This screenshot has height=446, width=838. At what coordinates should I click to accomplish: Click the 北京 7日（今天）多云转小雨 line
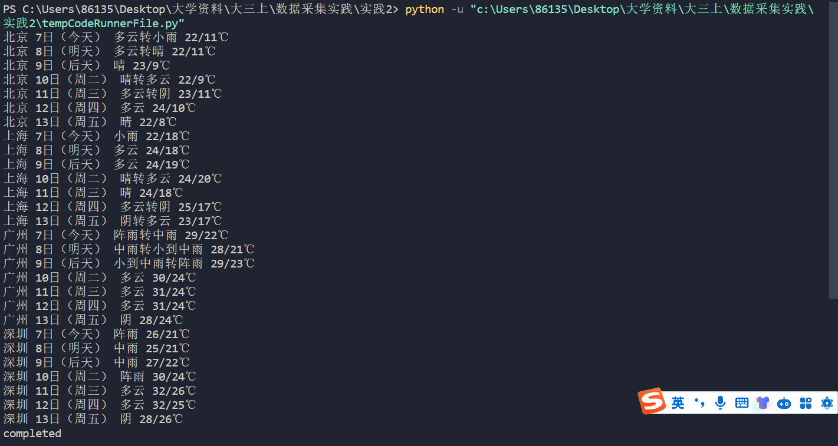(x=116, y=37)
